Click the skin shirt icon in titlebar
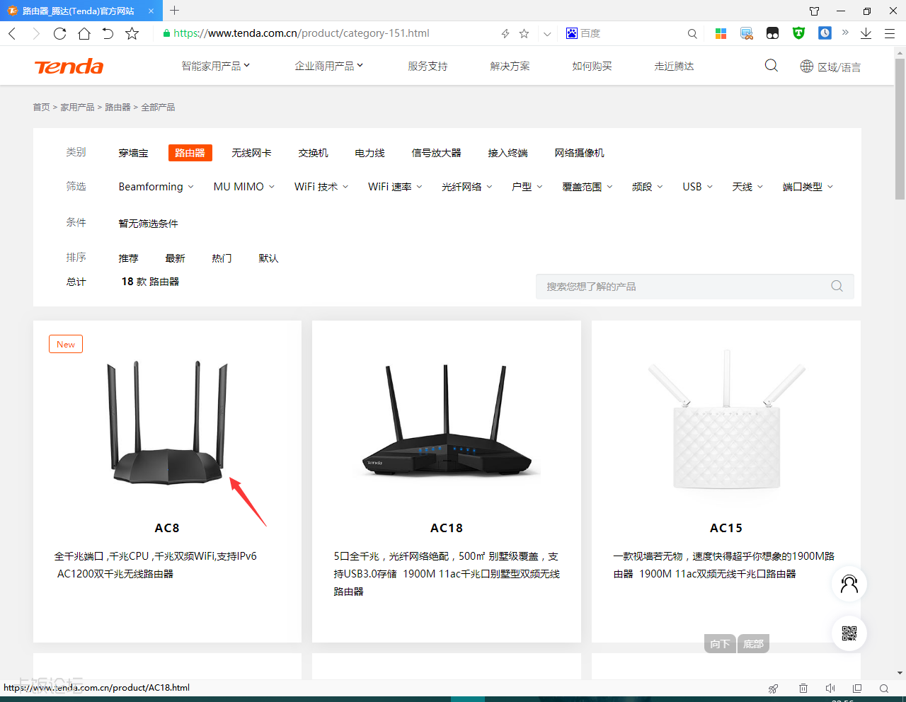 click(x=815, y=11)
